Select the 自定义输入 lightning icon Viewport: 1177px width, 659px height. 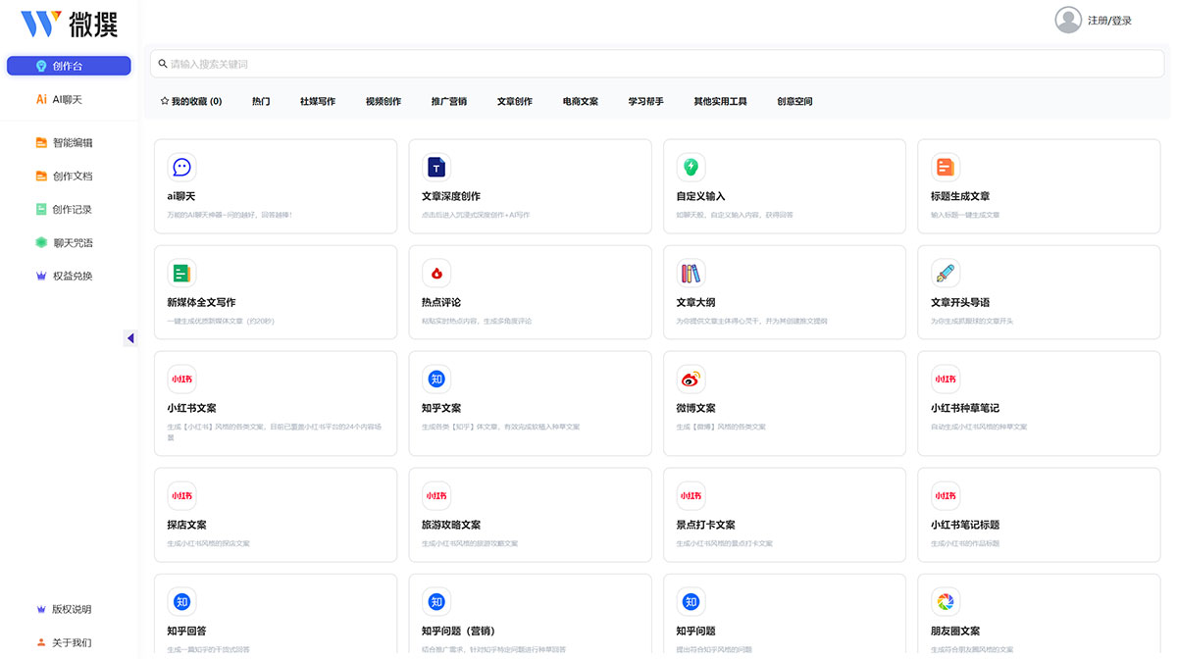coord(691,168)
